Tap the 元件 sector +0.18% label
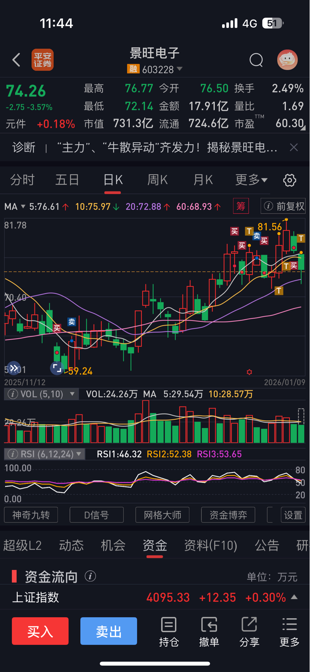 [40, 124]
